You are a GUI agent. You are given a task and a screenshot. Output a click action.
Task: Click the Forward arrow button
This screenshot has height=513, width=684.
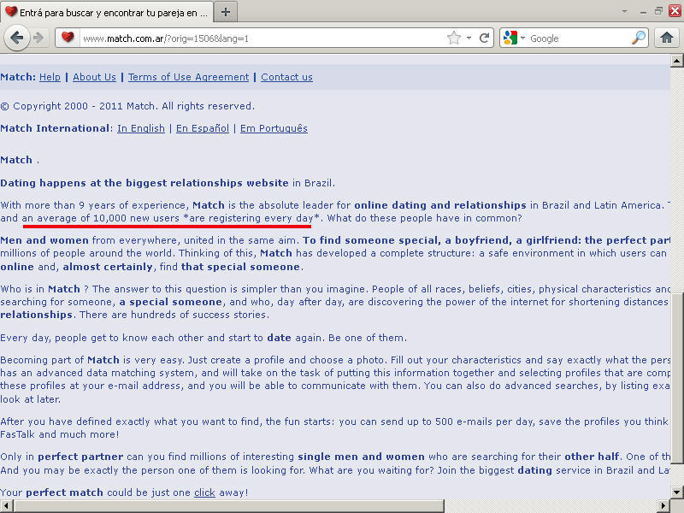38,38
